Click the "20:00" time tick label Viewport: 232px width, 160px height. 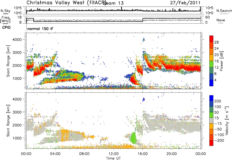(x=171, y=154)
